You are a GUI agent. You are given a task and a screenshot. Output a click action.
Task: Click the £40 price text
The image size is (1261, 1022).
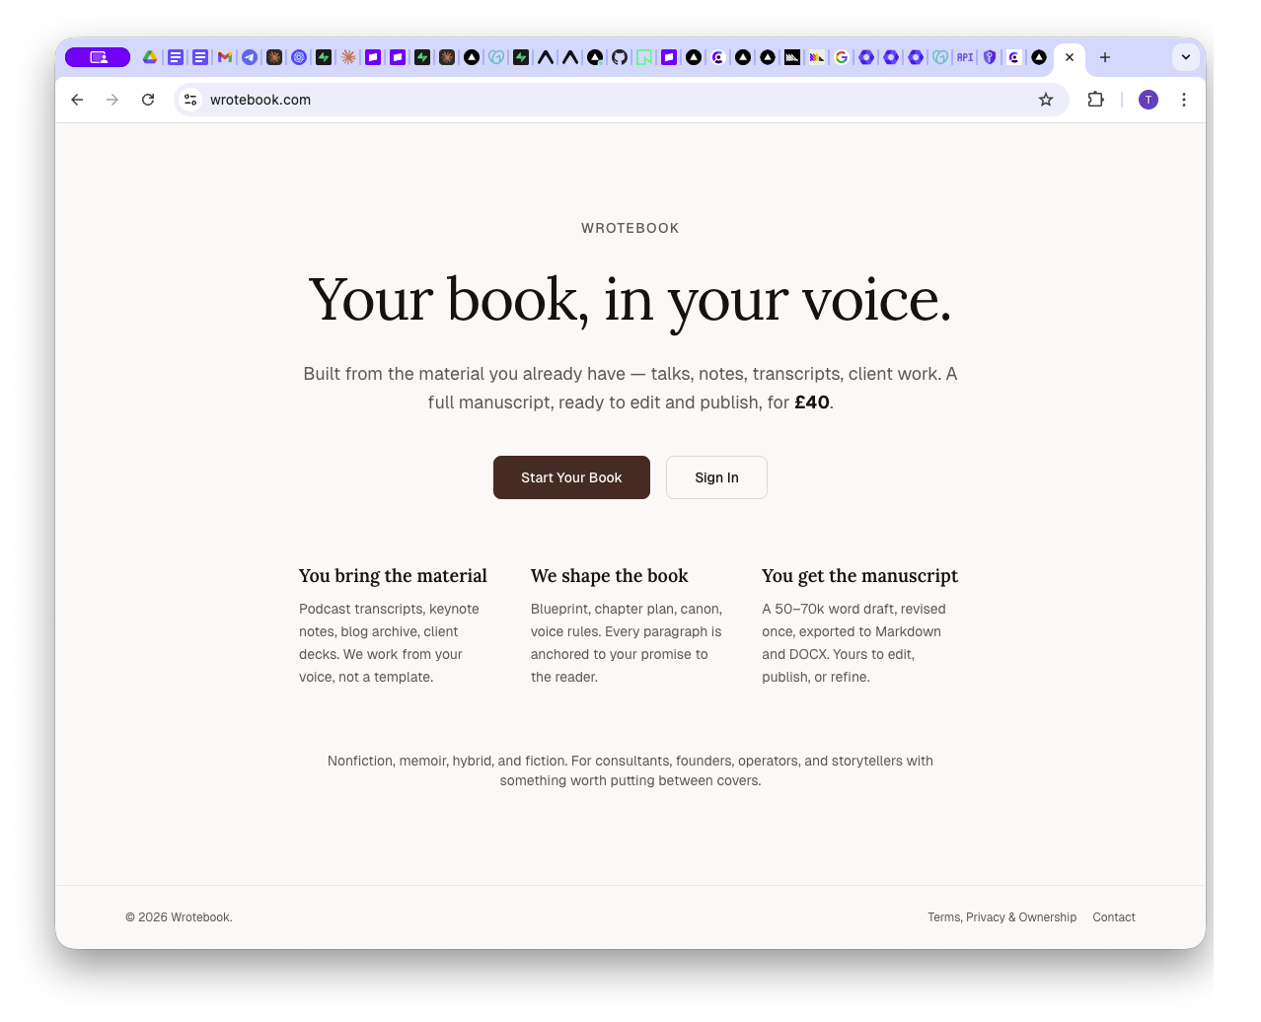[812, 402]
